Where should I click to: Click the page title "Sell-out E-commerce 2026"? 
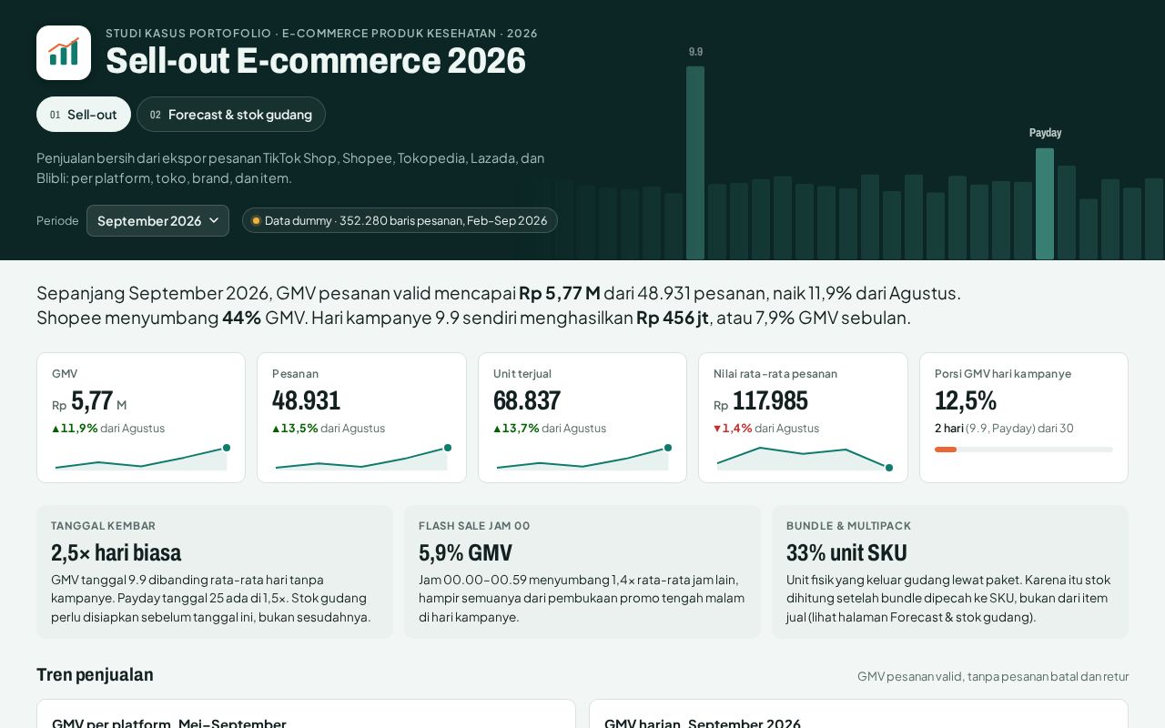pos(316,61)
